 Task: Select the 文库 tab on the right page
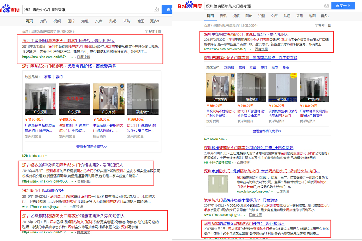click(274, 16)
